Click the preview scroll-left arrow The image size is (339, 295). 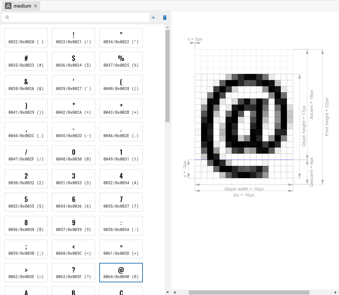pos(175,292)
